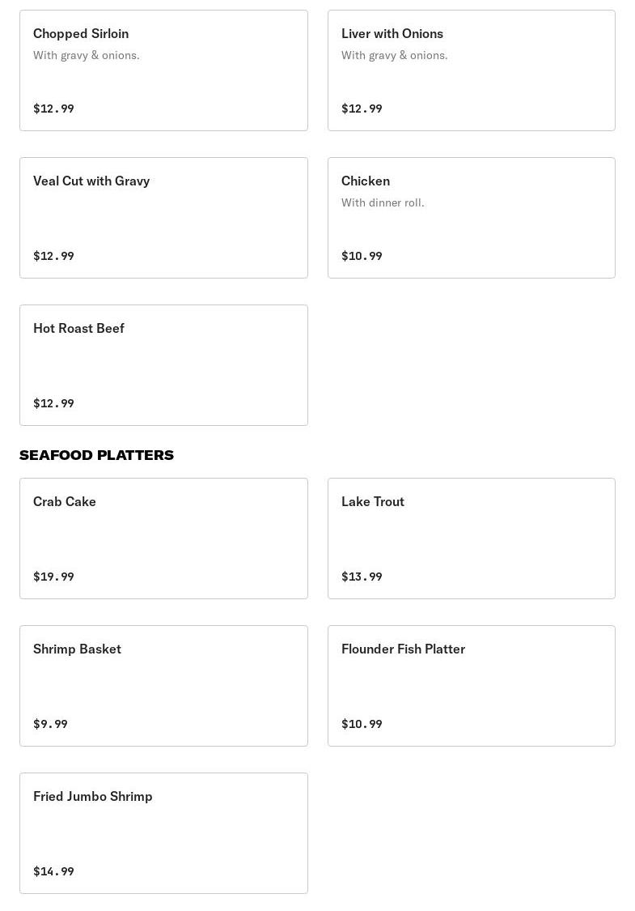Click the $14.99 Fried Jumbo Shrimp price

click(53, 871)
